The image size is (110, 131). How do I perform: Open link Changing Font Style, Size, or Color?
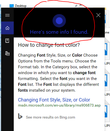pyautogui.click(x=54, y=100)
